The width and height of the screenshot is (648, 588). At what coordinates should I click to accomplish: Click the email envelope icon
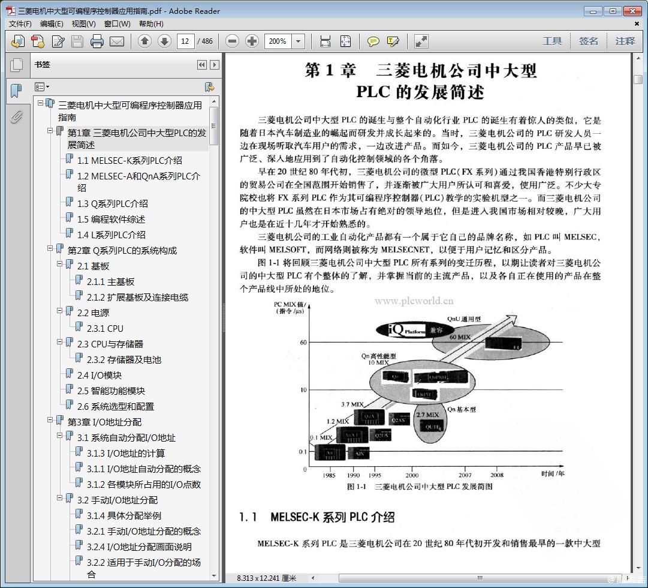116,41
